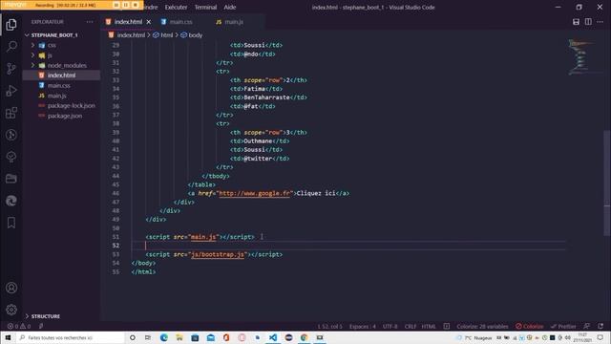Open the Edge browser tools icon in activity bar

pos(11,201)
